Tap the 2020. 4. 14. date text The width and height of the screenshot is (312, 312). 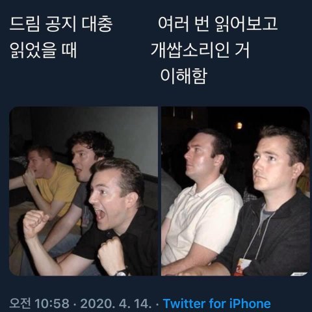[x=116, y=304]
